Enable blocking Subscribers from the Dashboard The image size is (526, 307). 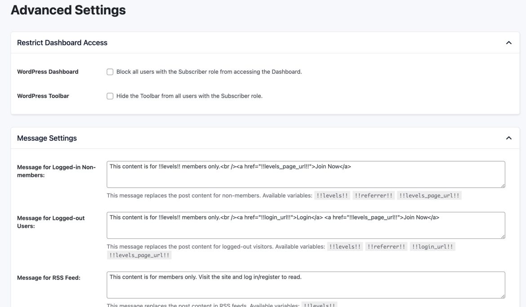[109, 71]
